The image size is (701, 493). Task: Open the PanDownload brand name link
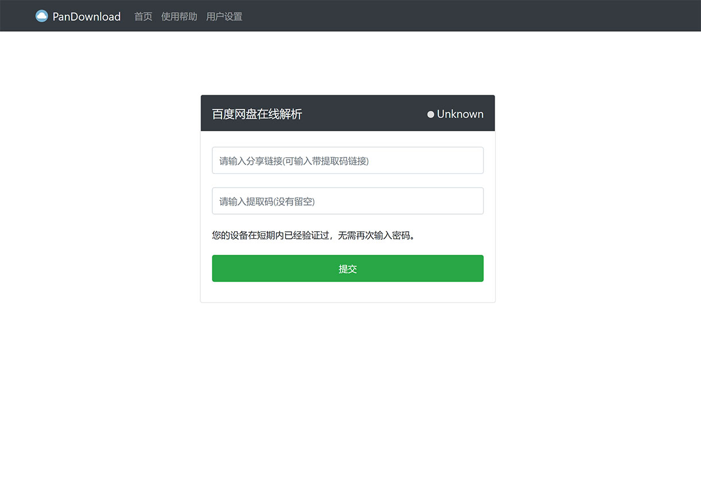tap(87, 17)
